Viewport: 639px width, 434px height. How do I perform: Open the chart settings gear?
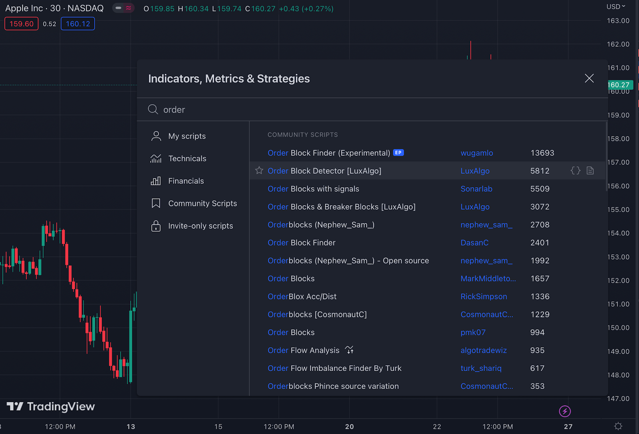[618, 426]
